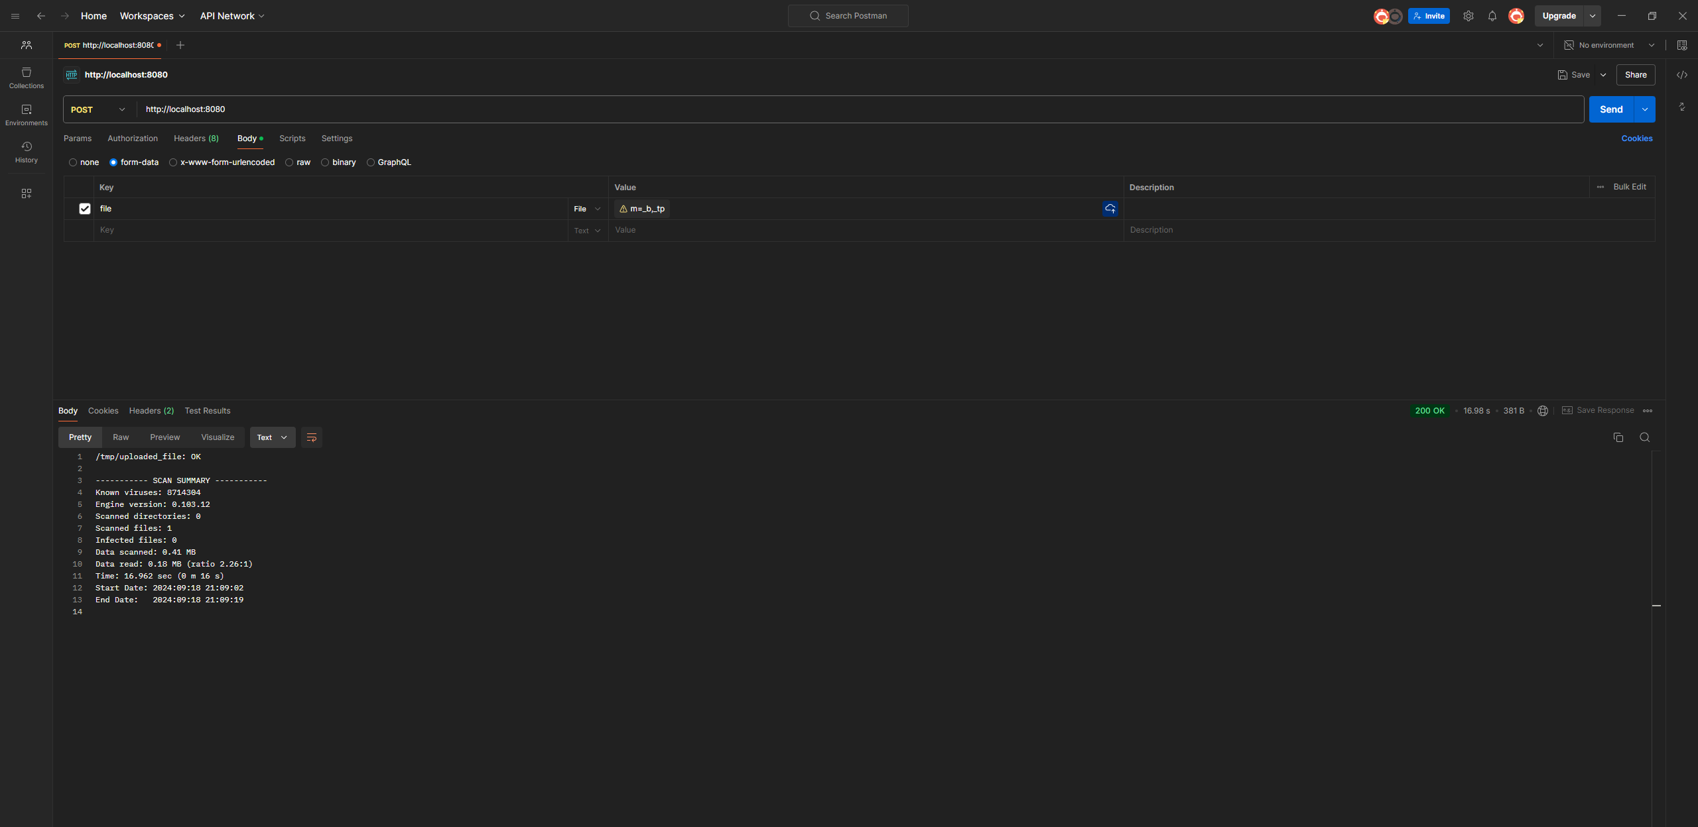1698x827 pixels.
Task: Open the user avatar icon
Action: [x=1516, y=16]
